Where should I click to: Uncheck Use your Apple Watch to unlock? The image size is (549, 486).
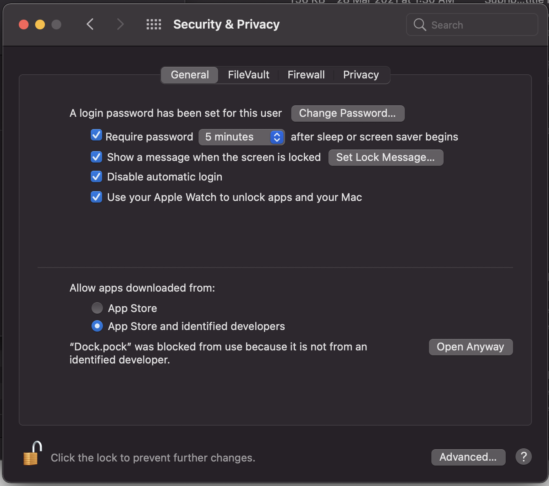click(x=96, y=197)
